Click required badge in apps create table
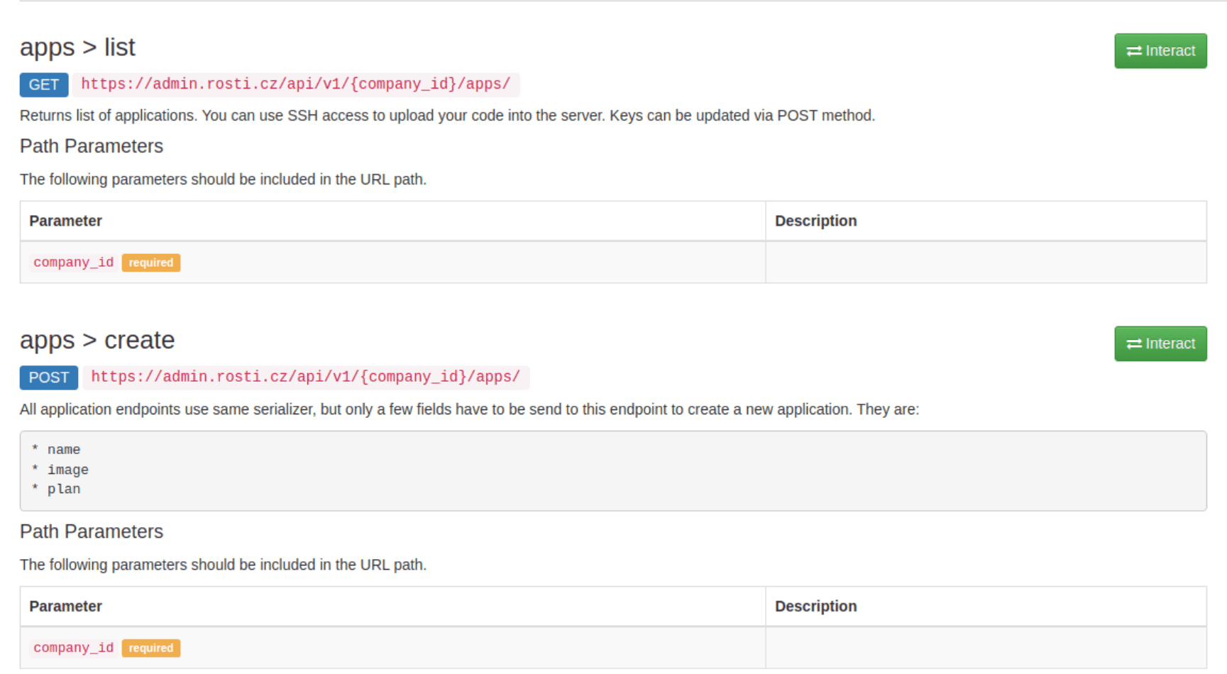The image size is (1227, 674). [x=151, y=648]
